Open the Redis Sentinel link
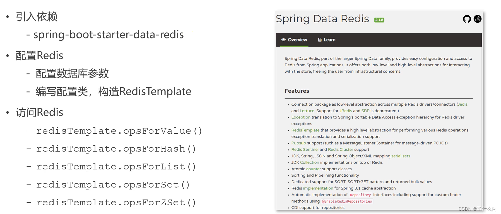The width and height of the screenshot is (501, 214). (x=305, y=149)
